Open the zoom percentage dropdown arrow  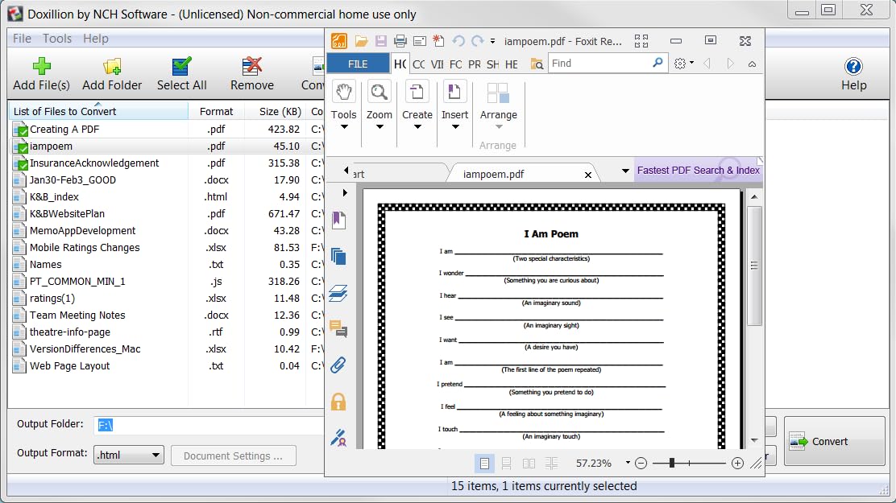(x=627, y=464)
